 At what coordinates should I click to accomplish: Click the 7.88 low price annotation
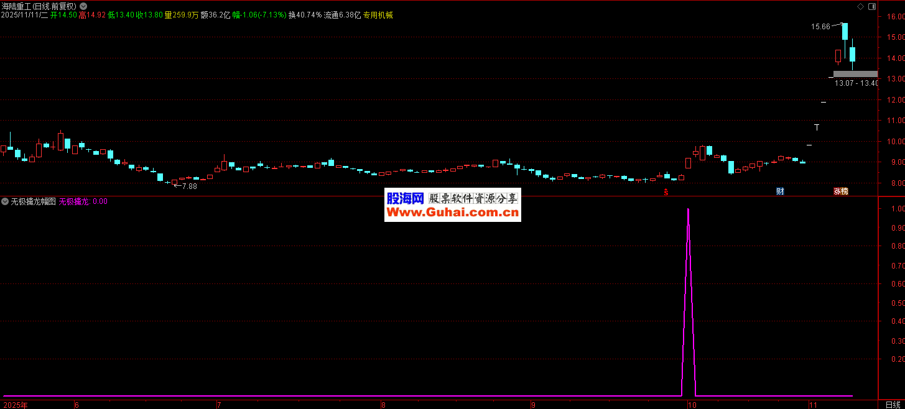[188, 186]
